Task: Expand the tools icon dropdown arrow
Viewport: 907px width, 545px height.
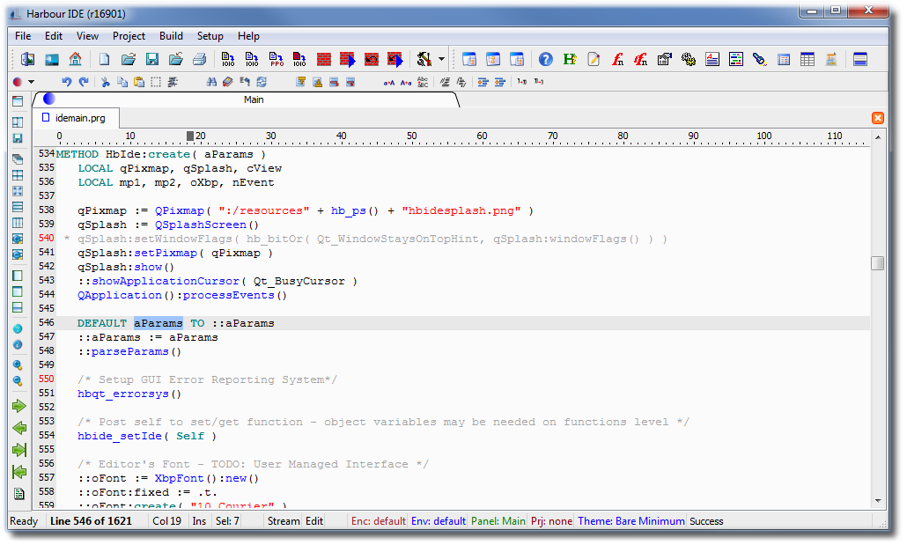Action: pyautogui.click(x=441, y=60)
